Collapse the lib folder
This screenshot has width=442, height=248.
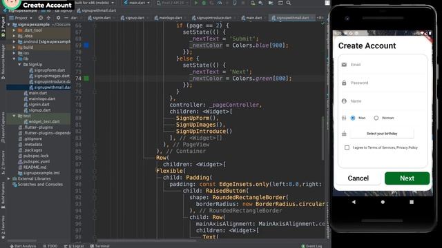point(14,59)
